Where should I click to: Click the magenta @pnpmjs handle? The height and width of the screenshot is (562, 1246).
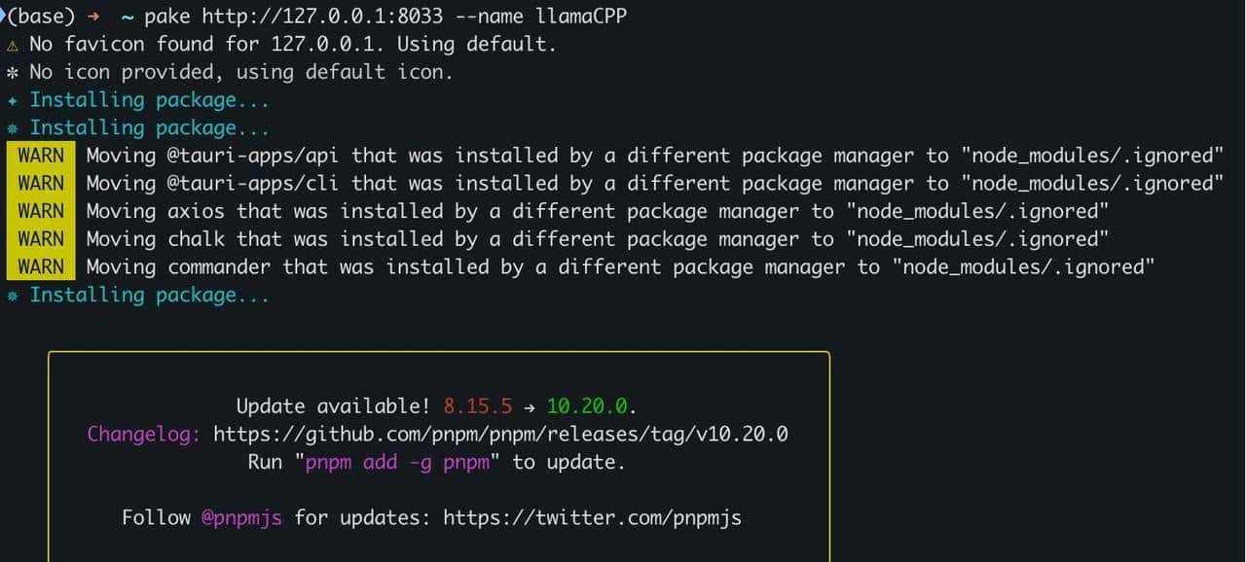241,517
